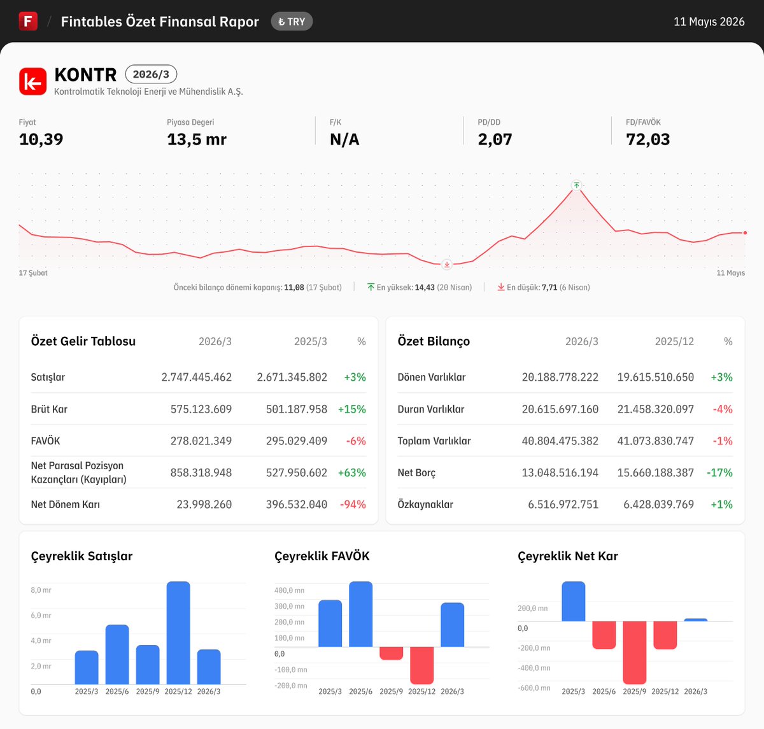Click the red 2025/12 bar in Çeyreklik FAVÖK

coord(422,665)
